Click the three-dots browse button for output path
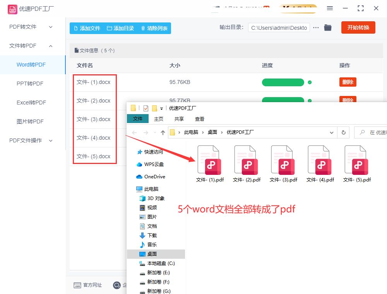This screenshot has width=387, height=294. click(316, 27)
